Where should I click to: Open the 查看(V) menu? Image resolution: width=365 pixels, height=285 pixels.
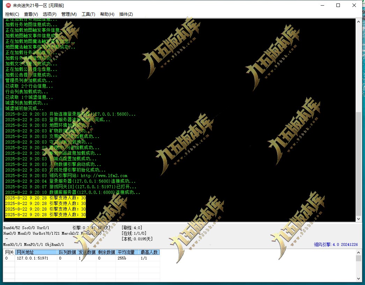point(31,14)
